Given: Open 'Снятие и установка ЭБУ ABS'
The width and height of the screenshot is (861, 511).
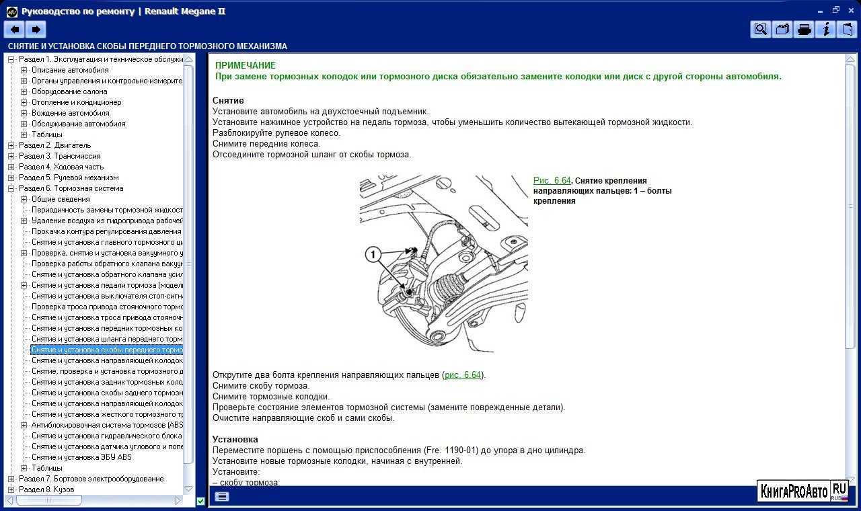Looking at the screenshot, I should click(x=81, y=457).
